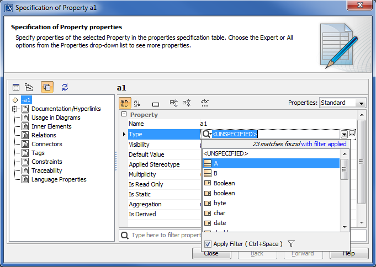Click the Close button
The width and height of the screenshot is (376, 267).
pyautogui.click(x=211, y=254)
